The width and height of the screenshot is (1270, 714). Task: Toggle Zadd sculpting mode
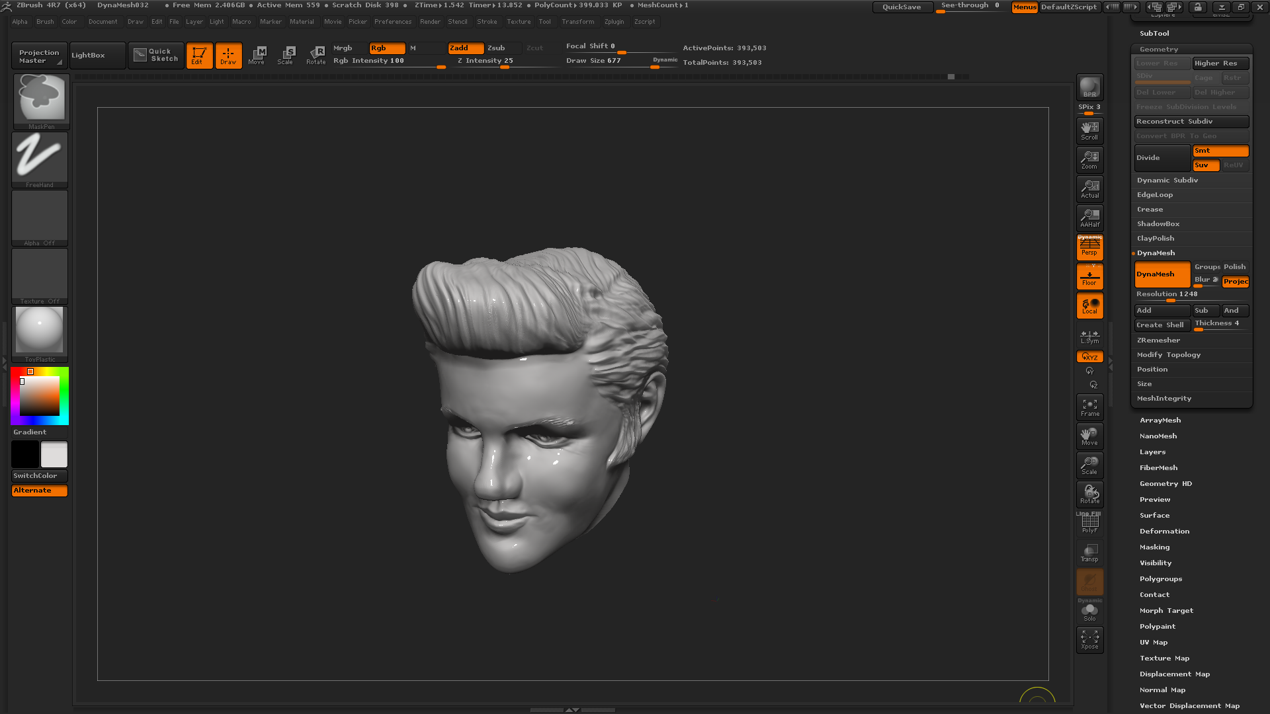tap(465, 48)
